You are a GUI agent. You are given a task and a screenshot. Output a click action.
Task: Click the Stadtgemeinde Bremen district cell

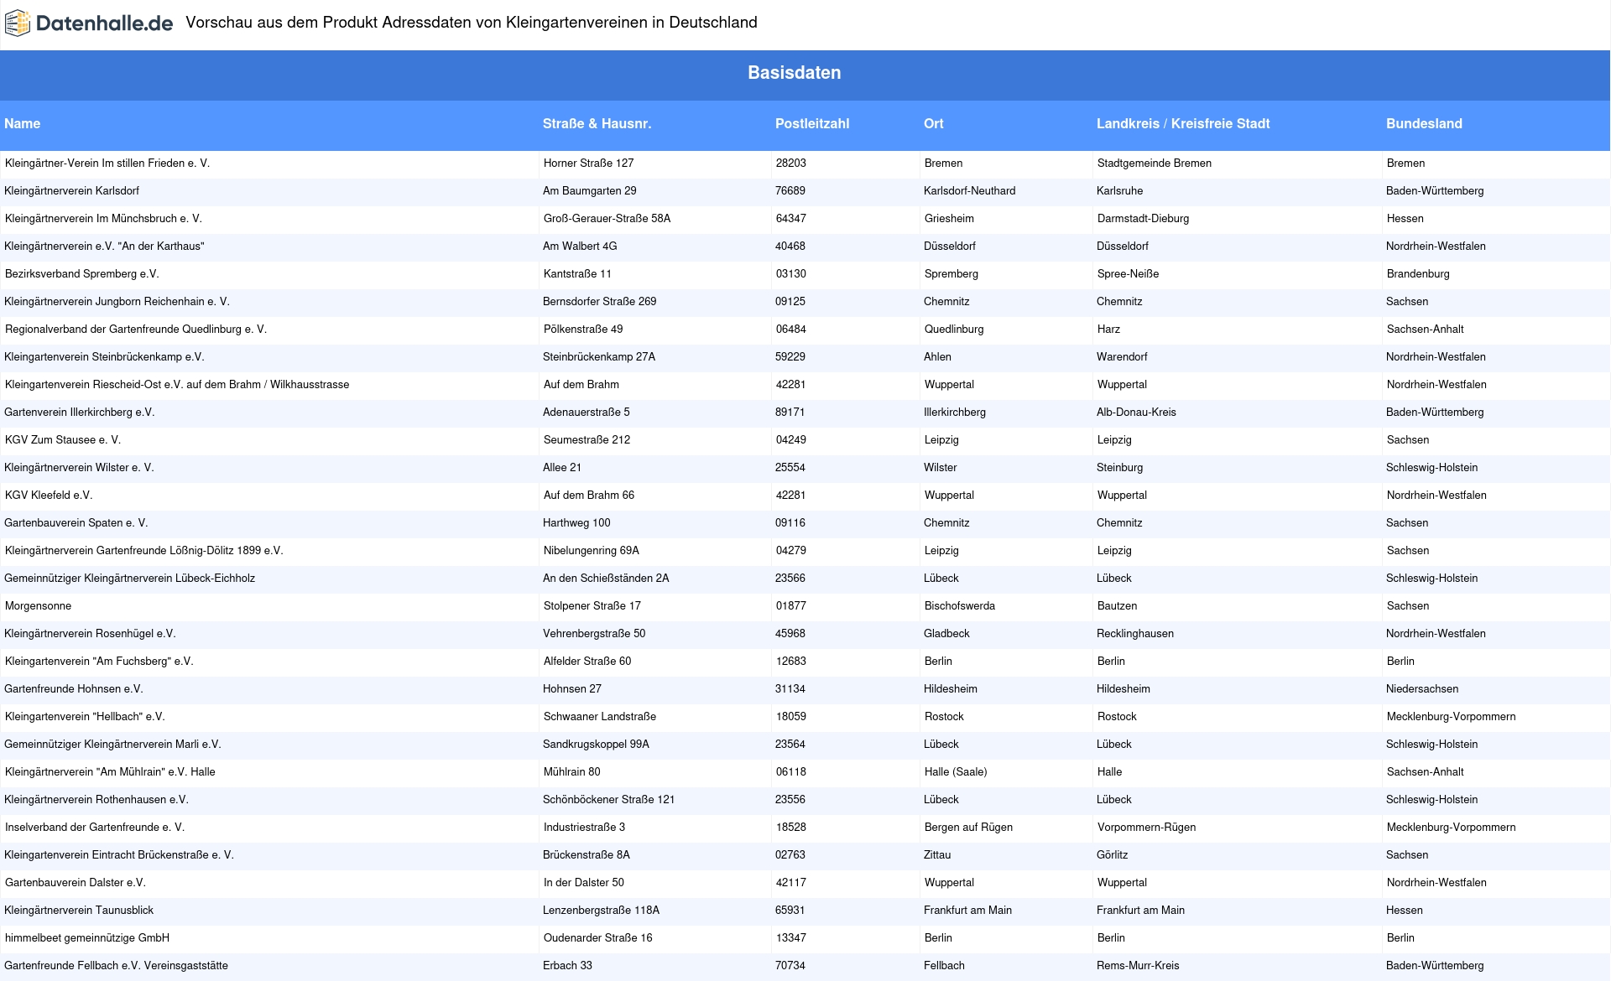[1155, 163]
